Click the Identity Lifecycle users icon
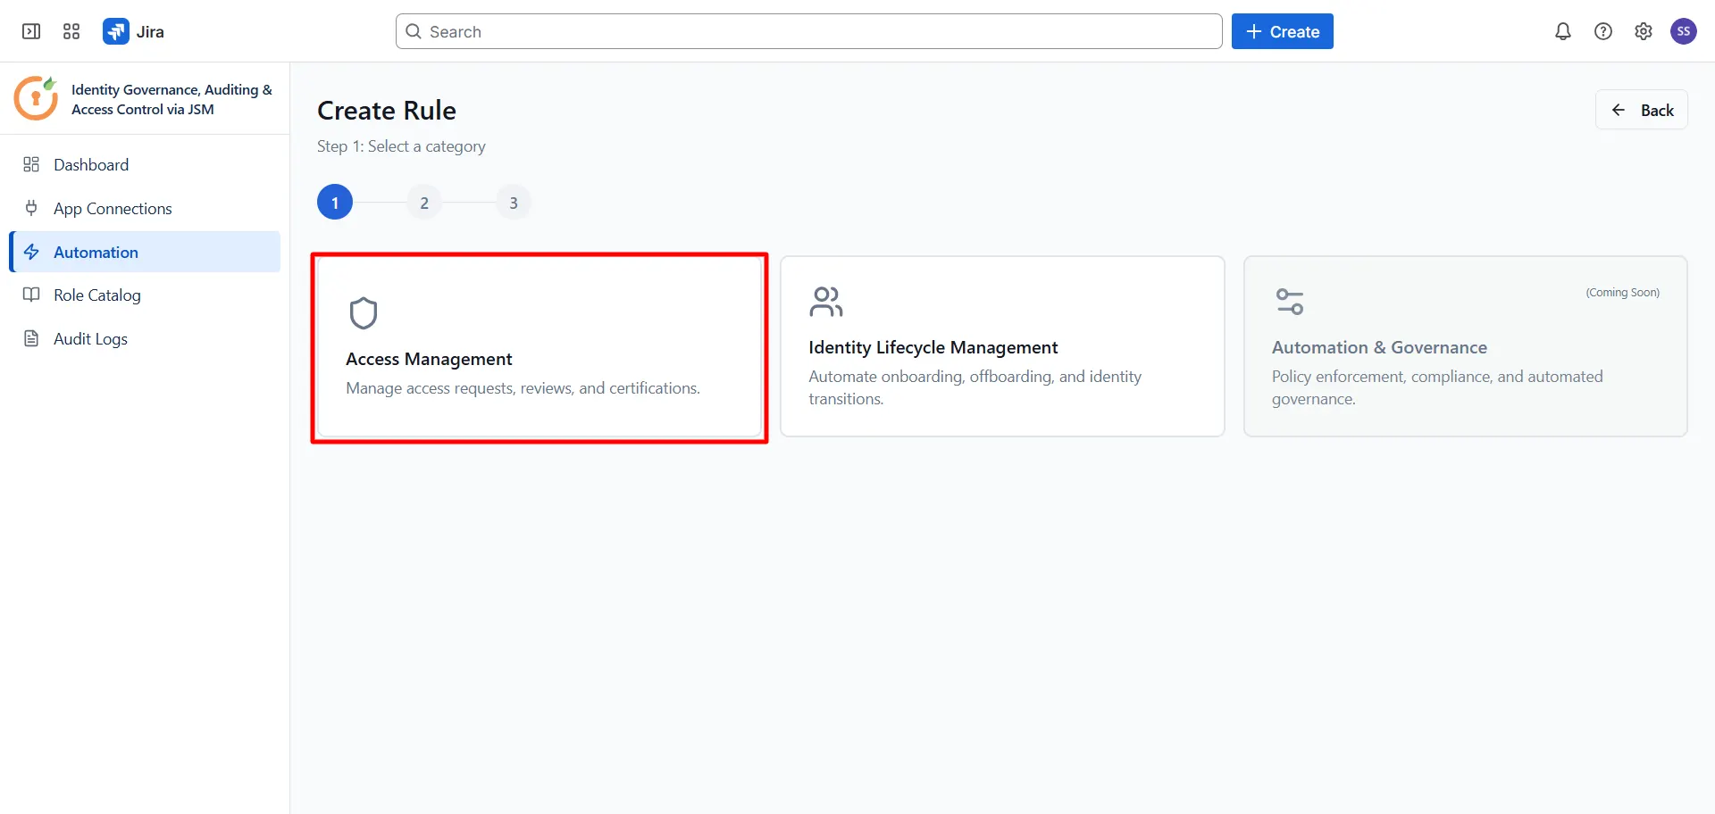This screenshot has width=1715, height=814. (x=826, y=302)
